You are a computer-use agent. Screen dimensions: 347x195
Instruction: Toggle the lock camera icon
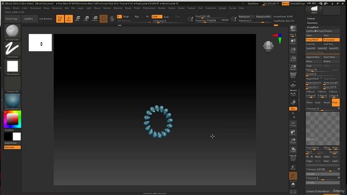[x=293, y=102]
